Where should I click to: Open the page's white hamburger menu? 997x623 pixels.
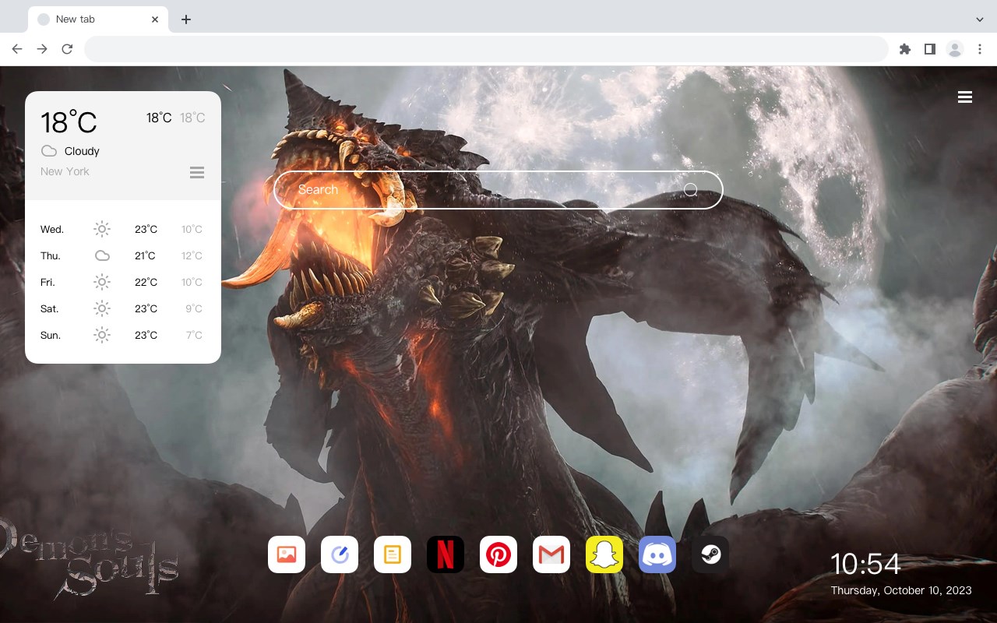click(965, 97)
